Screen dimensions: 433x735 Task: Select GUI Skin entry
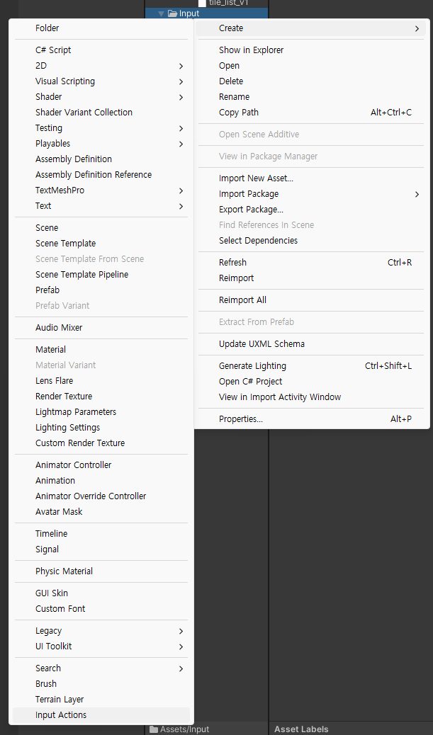point(101,593)
